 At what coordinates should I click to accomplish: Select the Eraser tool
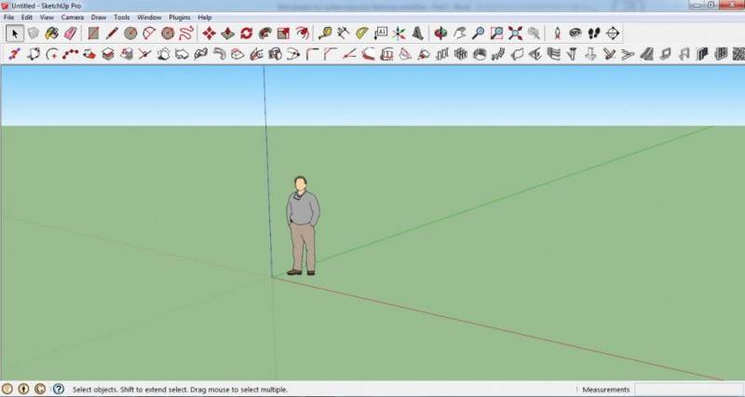[x=71, y=33]
